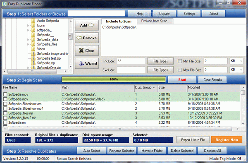The height and width of the screenshot is (163, 248).
Task: Click the Icons folder icon
Action: pyautogui.click(x=33, y=26)
